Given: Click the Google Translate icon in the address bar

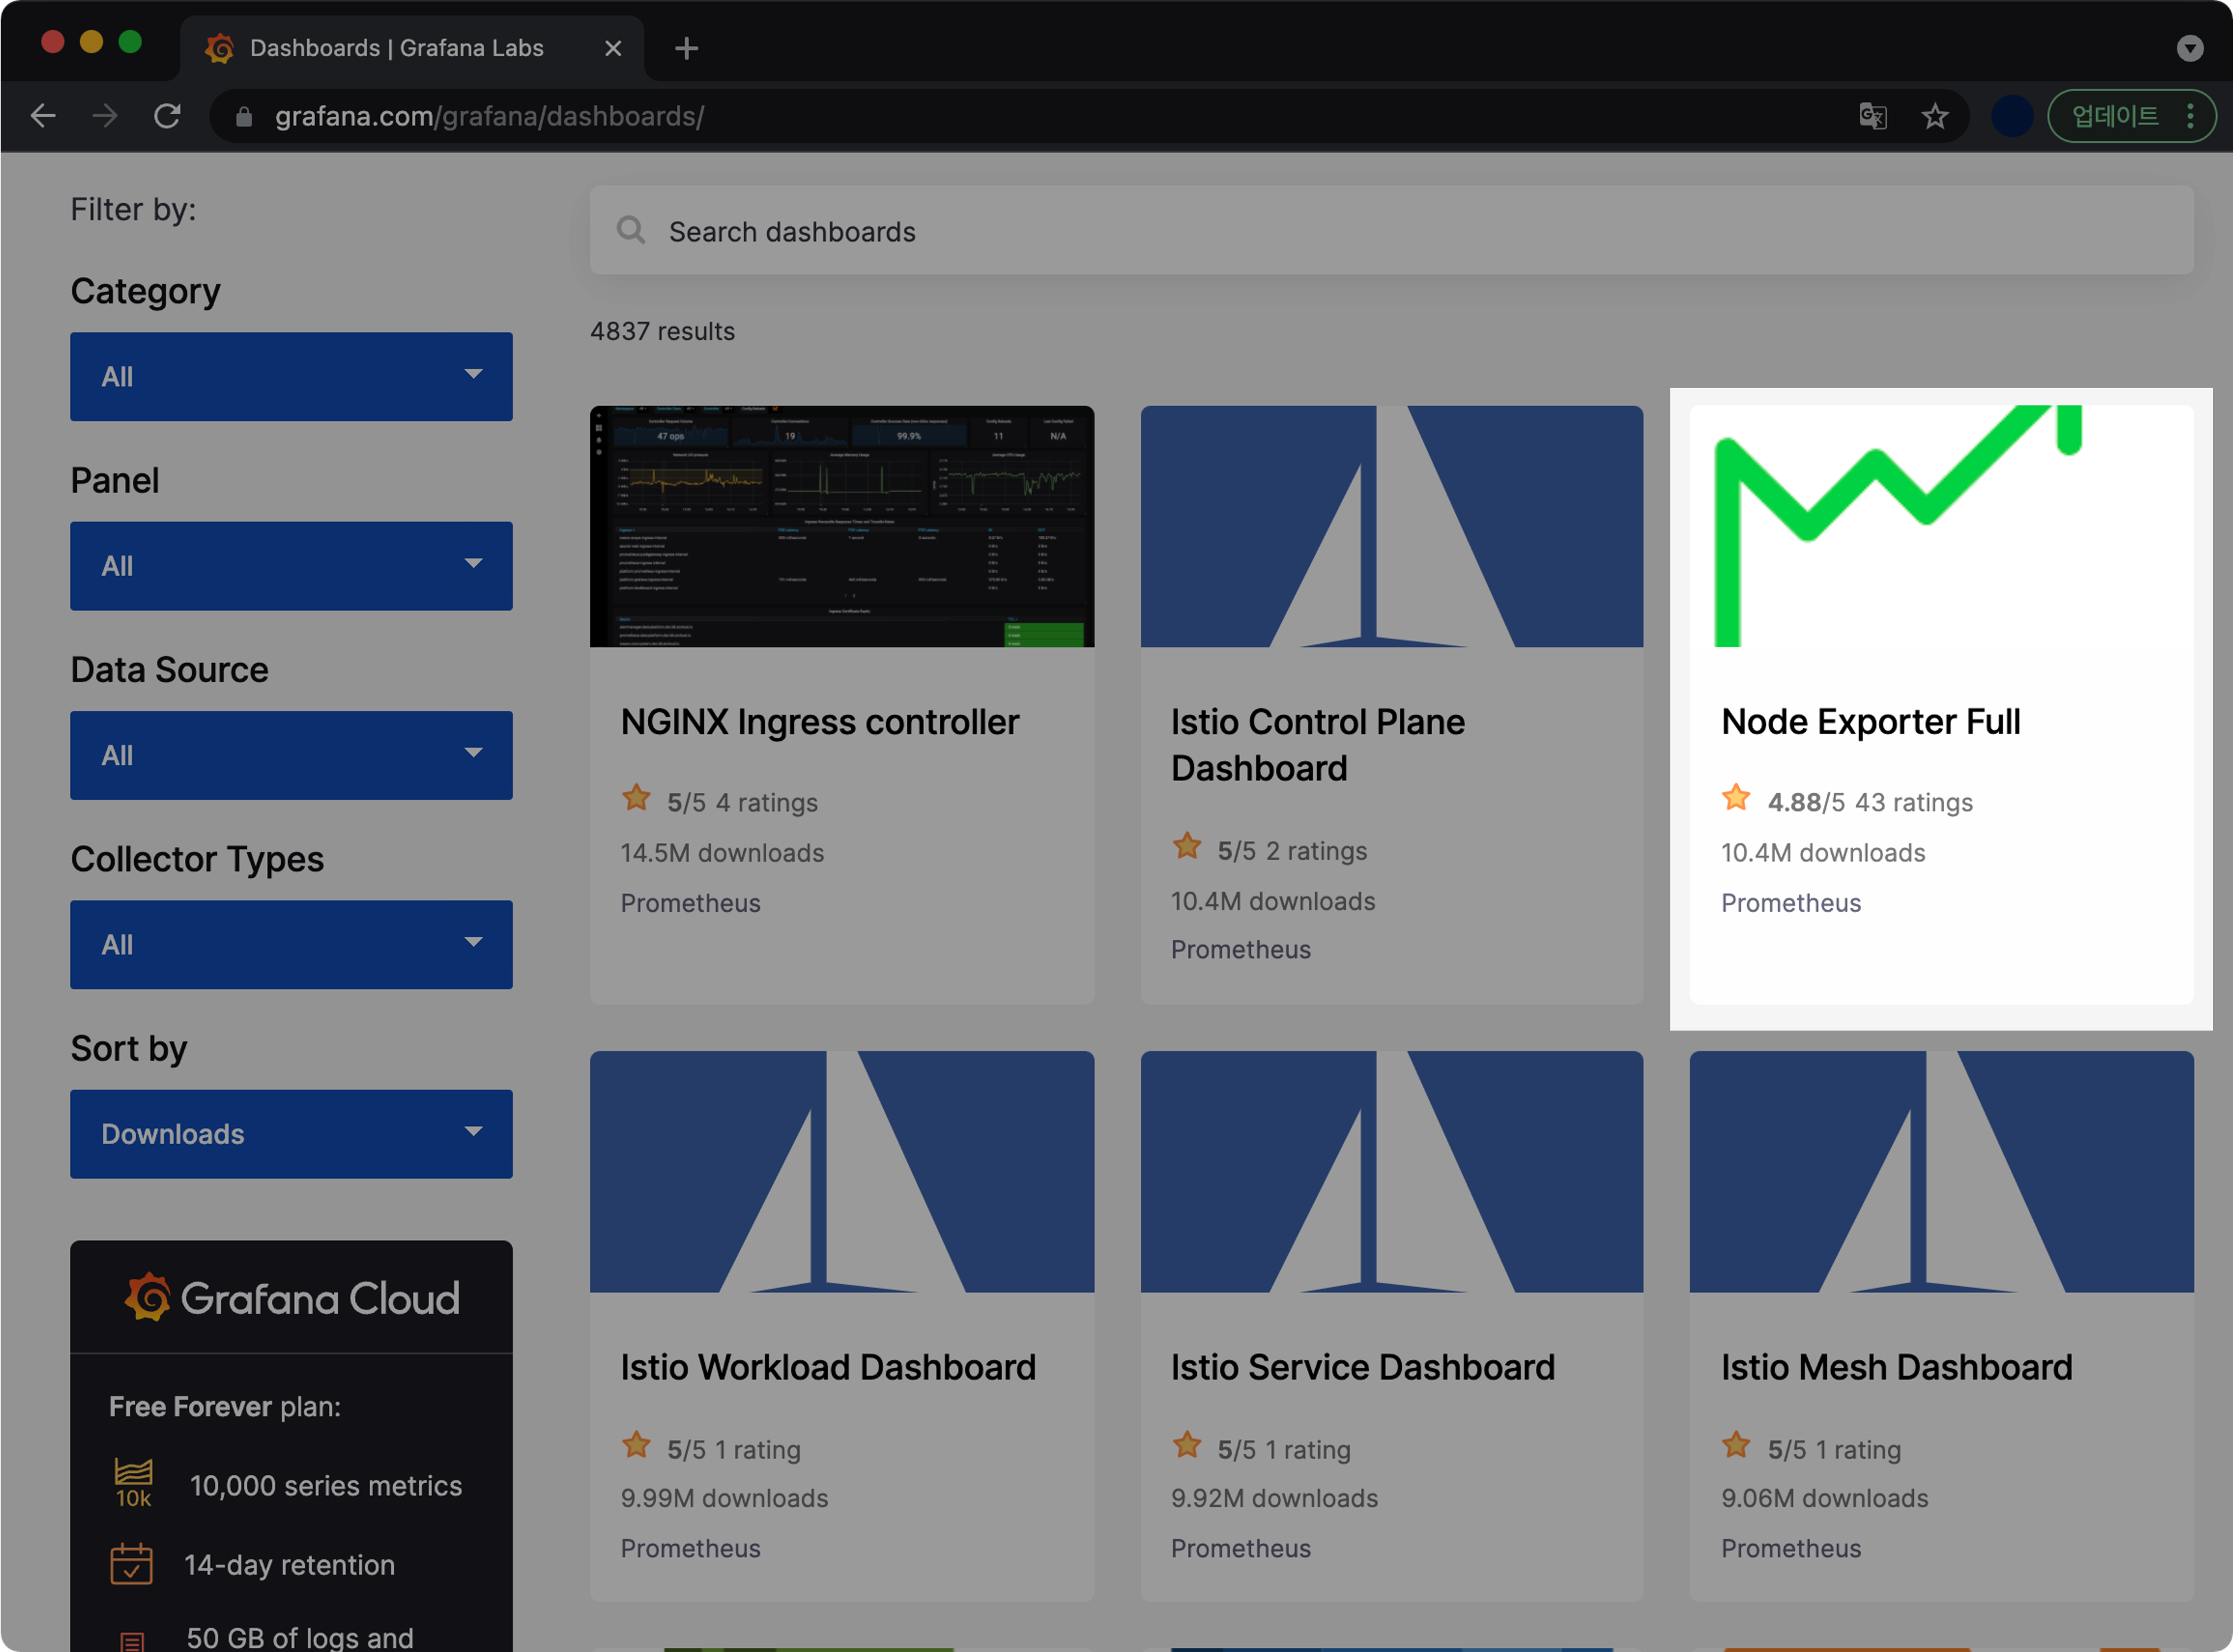Looking at the screenshot, I should 1873,115.
